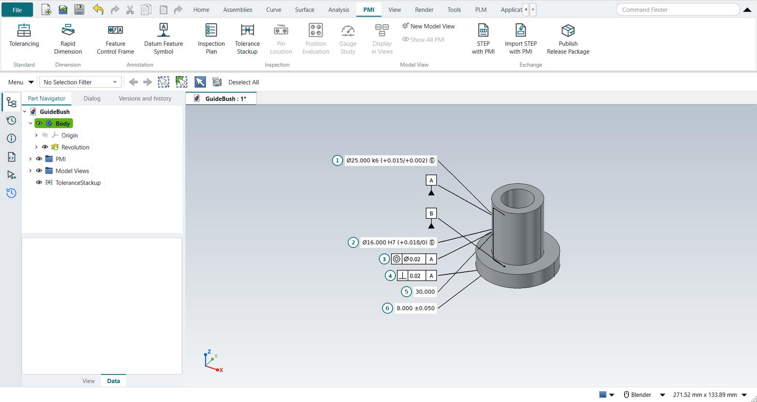
Task: Toggle visibility of the PMI folder
Action: click(x=39, y=159)
